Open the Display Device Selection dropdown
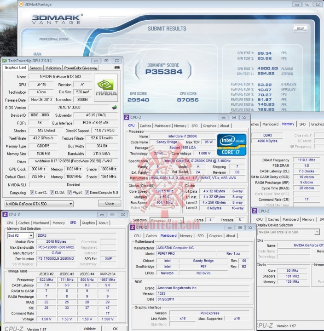This screenshot has height=331, width=324. coord(288,232)
